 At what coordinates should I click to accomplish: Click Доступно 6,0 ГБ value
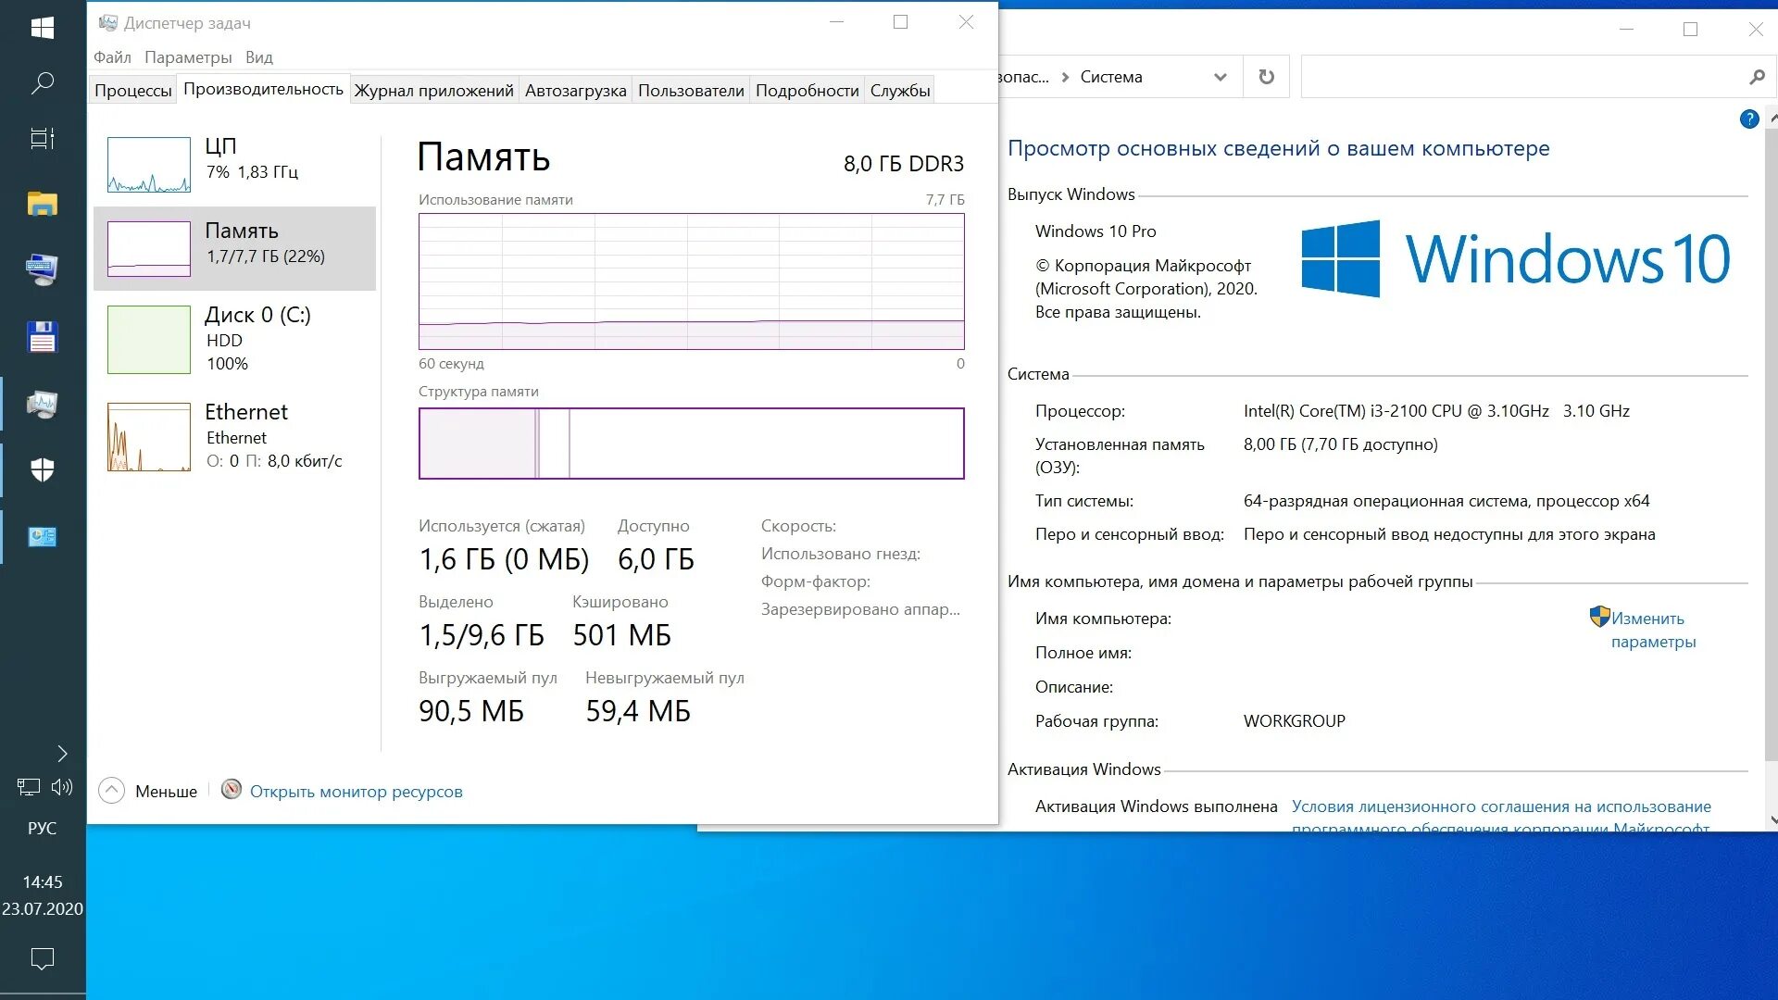656,559
